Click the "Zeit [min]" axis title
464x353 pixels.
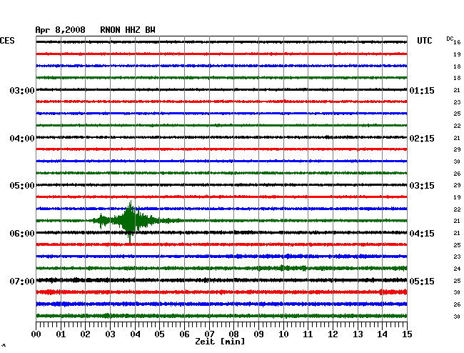220,342
